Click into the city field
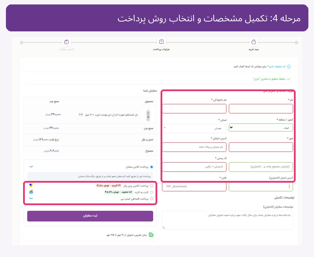 [x=261, y=147]
